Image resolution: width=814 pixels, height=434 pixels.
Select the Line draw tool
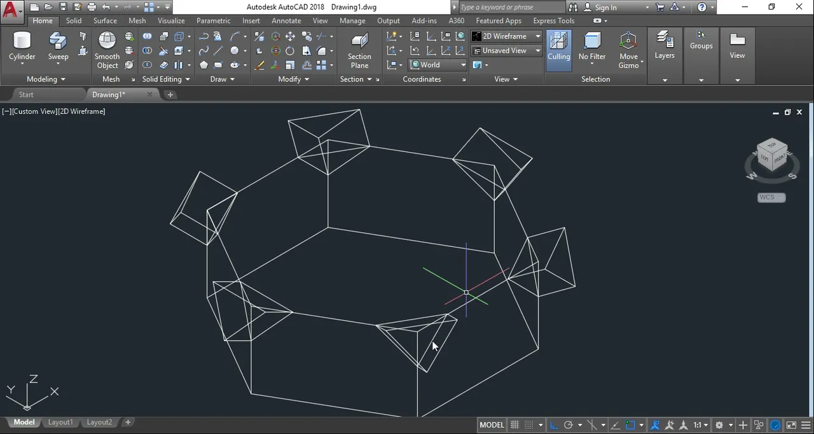(x=218, y=50)
